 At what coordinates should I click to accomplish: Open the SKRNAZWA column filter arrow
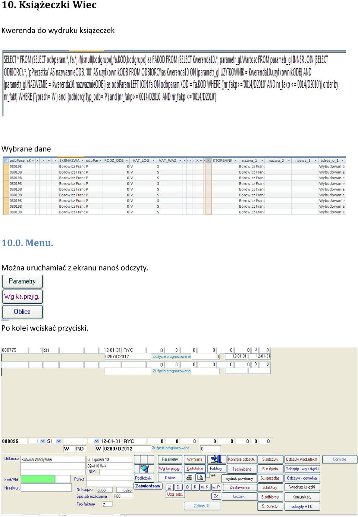tap(82, 161)
